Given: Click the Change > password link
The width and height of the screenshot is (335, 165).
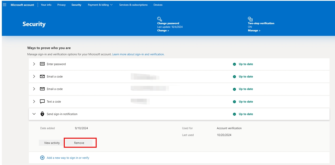Looking at the screenshot, I should [x=163, y=31].
